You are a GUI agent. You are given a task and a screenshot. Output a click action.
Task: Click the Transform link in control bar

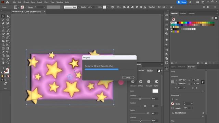(x=152, y=7)
